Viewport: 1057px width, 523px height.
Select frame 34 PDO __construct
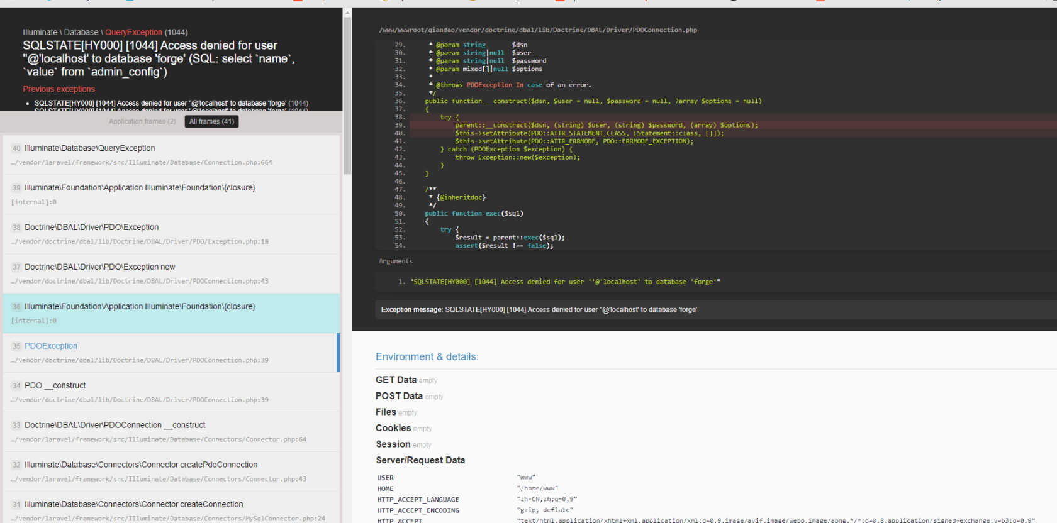pos(171,392)
